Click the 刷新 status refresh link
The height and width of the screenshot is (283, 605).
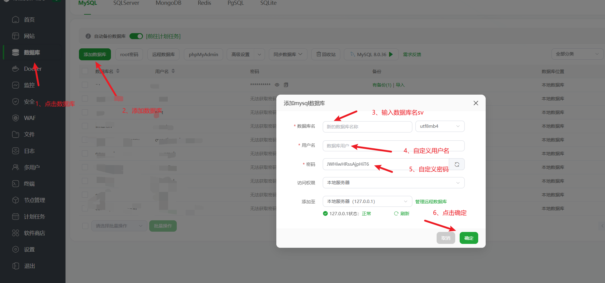click(402, 213)
